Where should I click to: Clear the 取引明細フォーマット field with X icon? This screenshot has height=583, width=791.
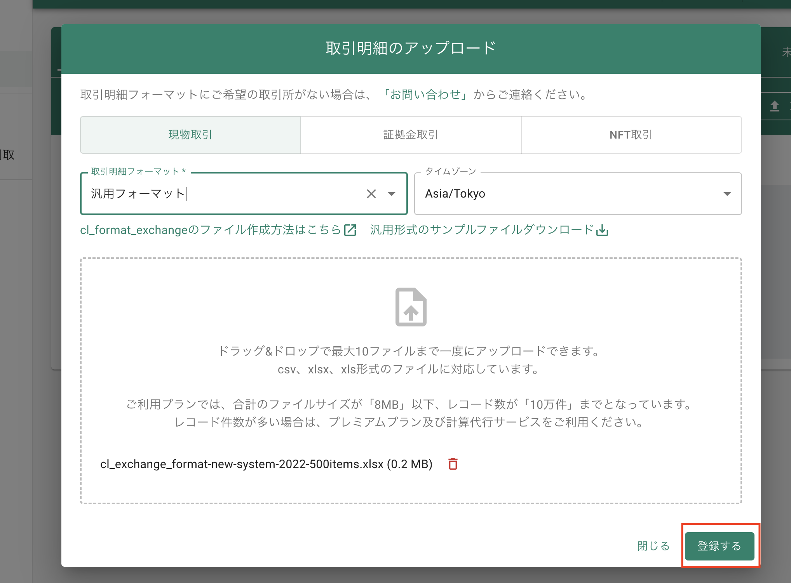click(371, 194)
